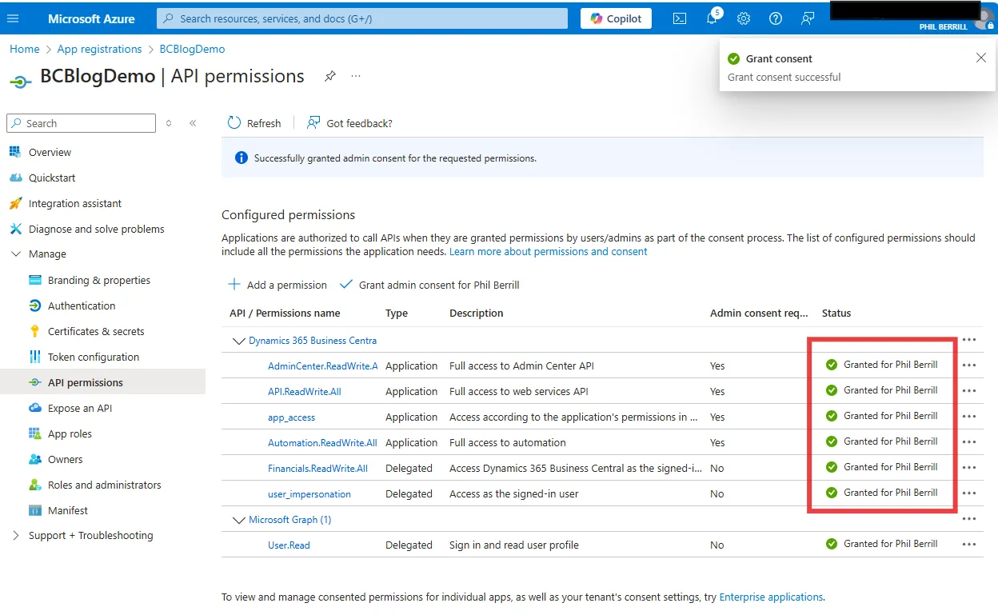
Task: Toggle the sidebar expand/collapse arrows
Action: pos(169,123)
